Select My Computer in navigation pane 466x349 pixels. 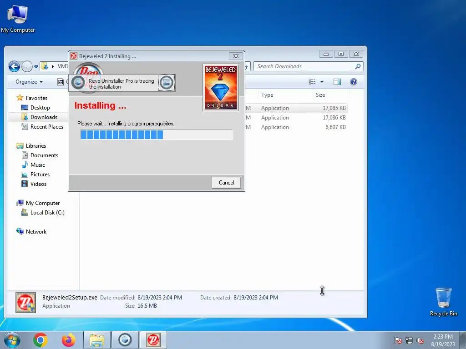click(x=42, y=203)
